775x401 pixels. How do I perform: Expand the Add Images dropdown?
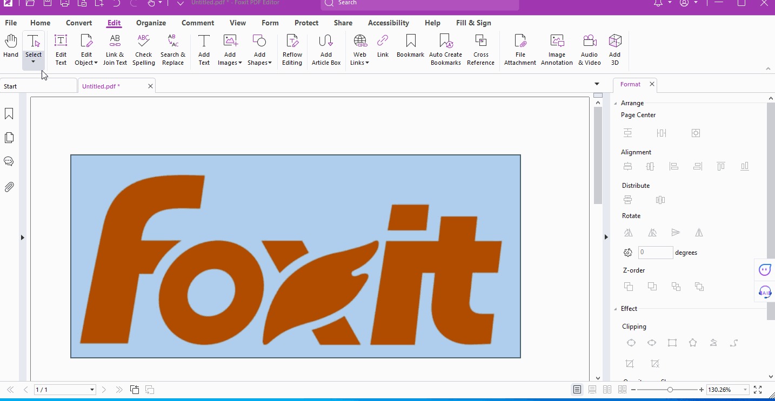coord(240,63)
